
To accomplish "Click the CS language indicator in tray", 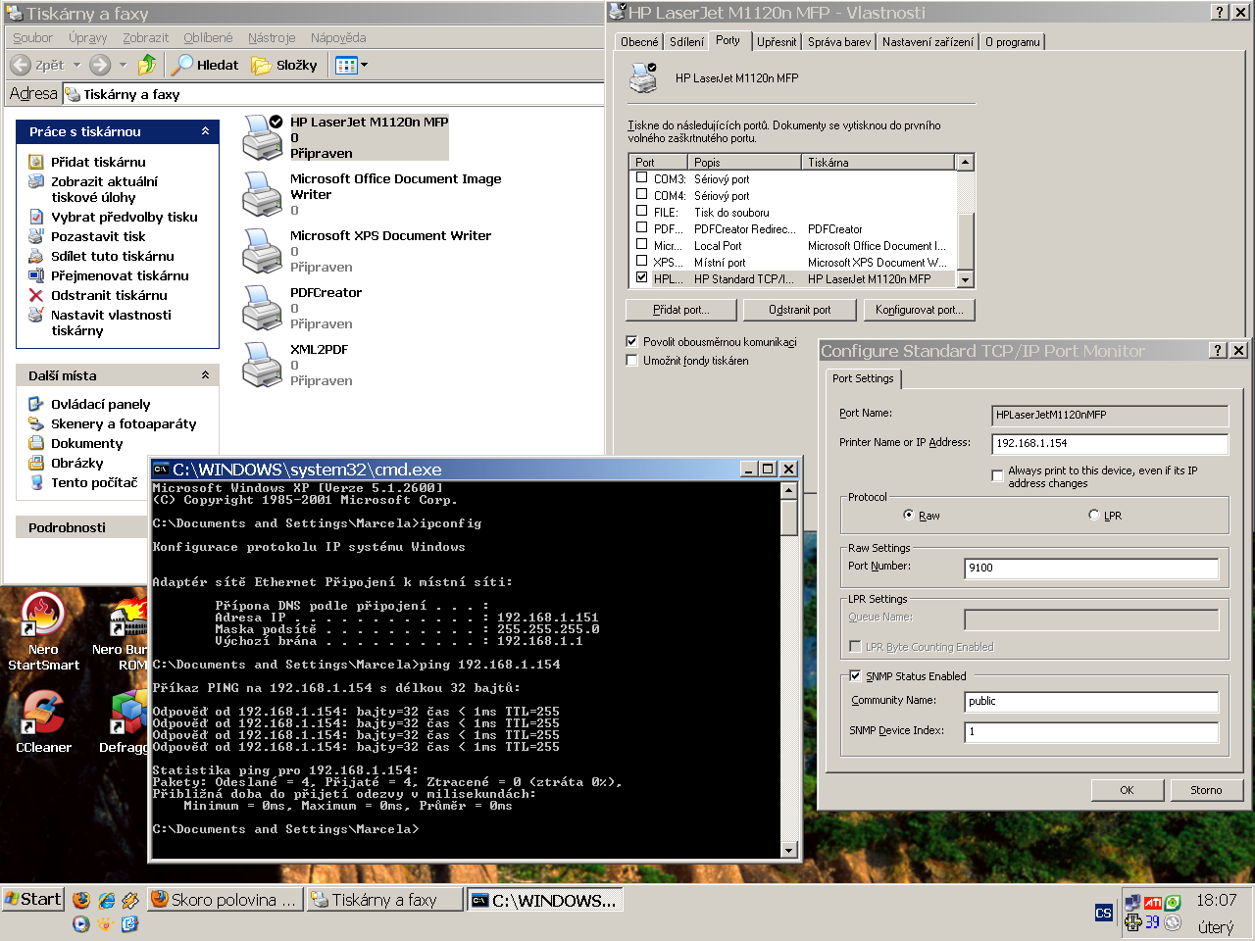I will tap(1104, 913).
